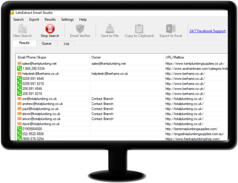
Task: Click the Export to Excel label
Action: pos(171,36)
